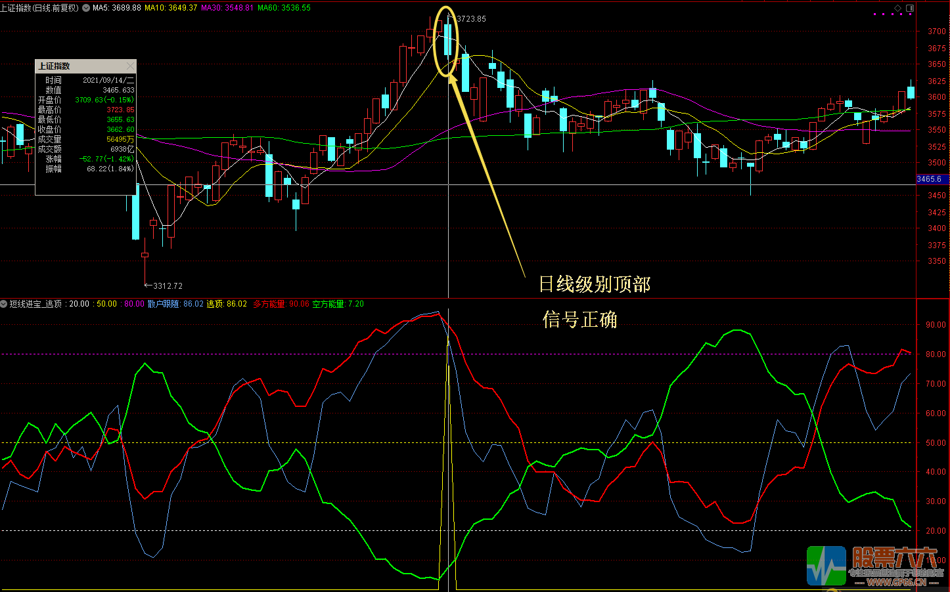Toggle the side panel icon at top-right
Image resolution: width=950 pixels, height=592 pixels.
click(x=910, y=8)
